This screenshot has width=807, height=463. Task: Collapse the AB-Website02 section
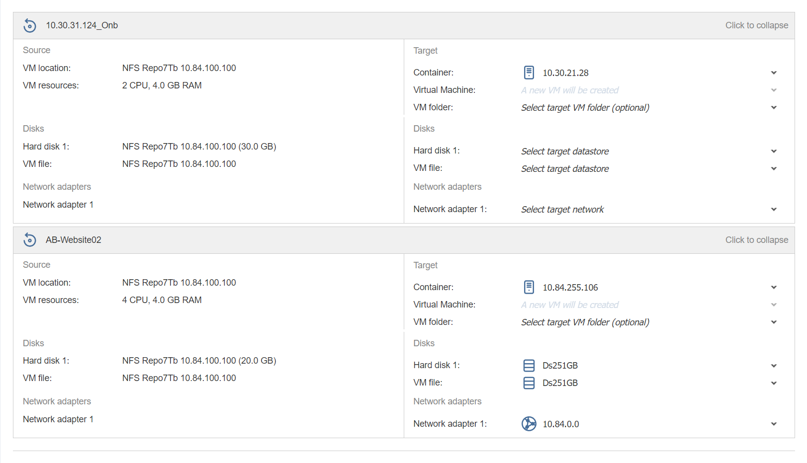(756, 240)
